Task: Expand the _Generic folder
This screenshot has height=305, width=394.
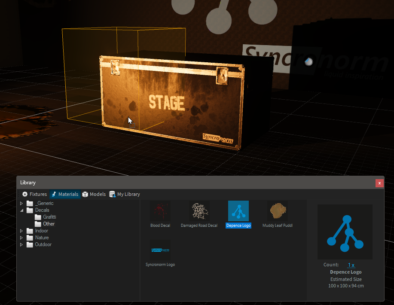Action: click(21, 203)
